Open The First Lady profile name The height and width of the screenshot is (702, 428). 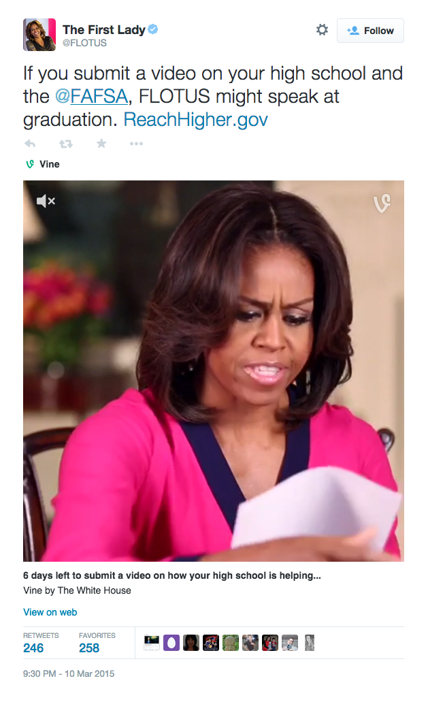103,29
